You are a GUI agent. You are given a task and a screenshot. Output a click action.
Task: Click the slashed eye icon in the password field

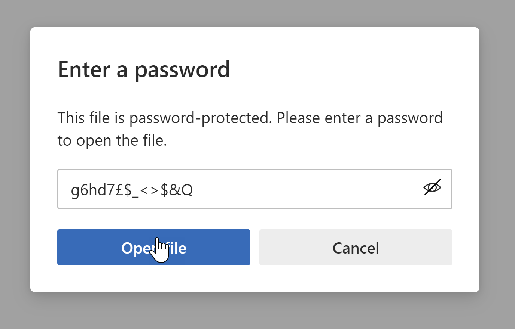click(x=432, y=187)
